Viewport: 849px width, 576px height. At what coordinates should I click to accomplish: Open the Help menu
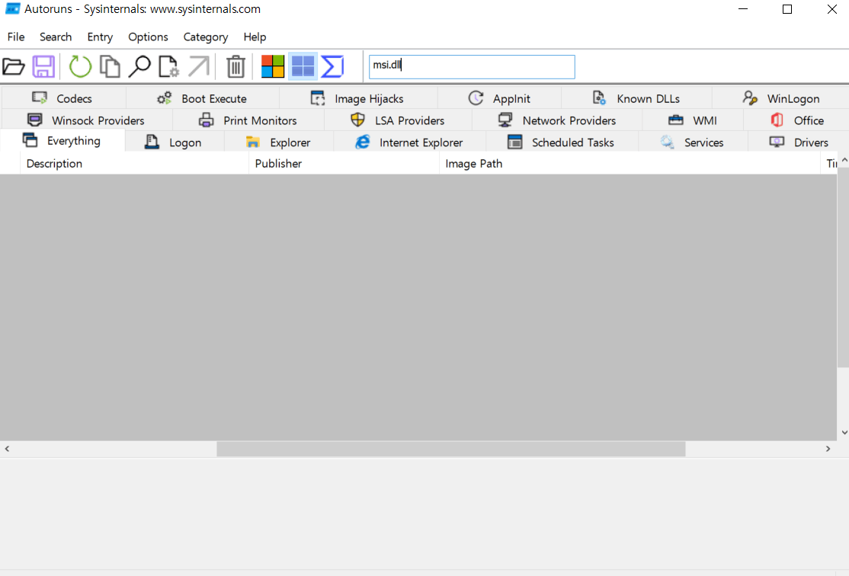pos(255,37)
